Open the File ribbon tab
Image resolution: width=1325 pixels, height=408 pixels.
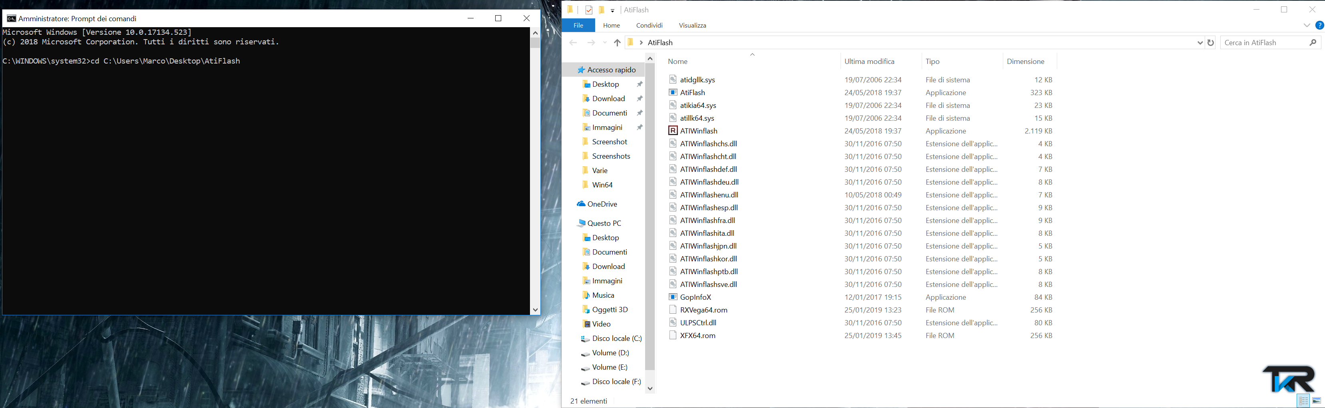[578, 25]
